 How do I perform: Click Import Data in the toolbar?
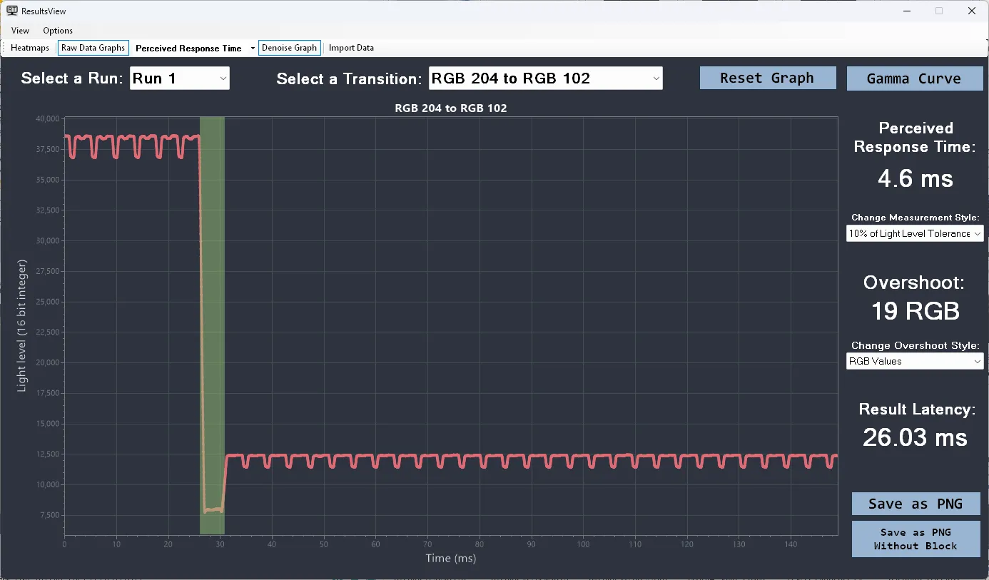(x=351, y=48)
